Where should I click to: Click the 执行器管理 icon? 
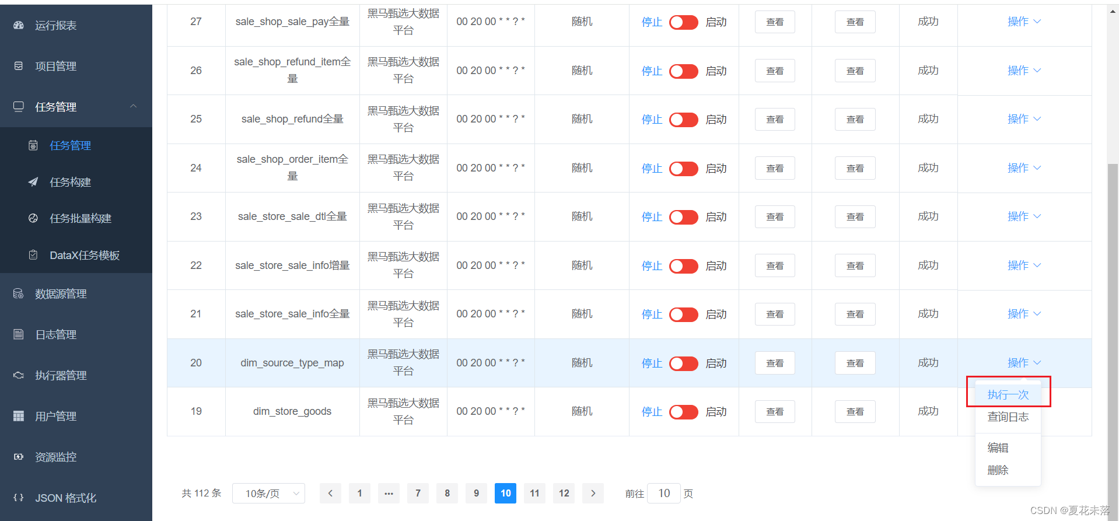(19, 375)
